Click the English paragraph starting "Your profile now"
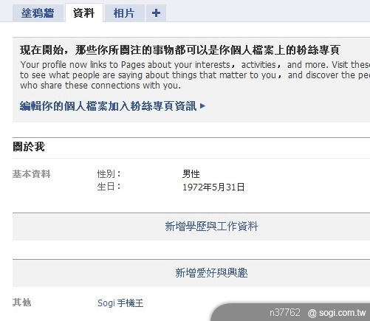Image resolution: width=370 pixels, height=321 pixels. (x=195, y=75)
